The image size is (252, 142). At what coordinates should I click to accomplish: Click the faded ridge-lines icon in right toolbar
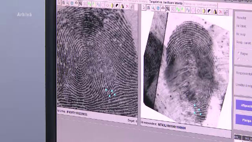point(173,9)
